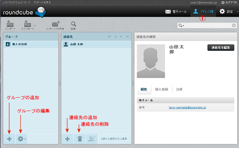Open search options dropdown in search box
239x148 pixels.
coord(181,25)
